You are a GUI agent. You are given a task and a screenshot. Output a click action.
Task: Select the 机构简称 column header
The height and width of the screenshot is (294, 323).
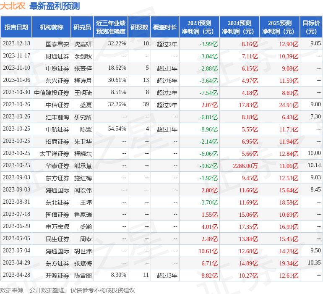tap(52, 27)
